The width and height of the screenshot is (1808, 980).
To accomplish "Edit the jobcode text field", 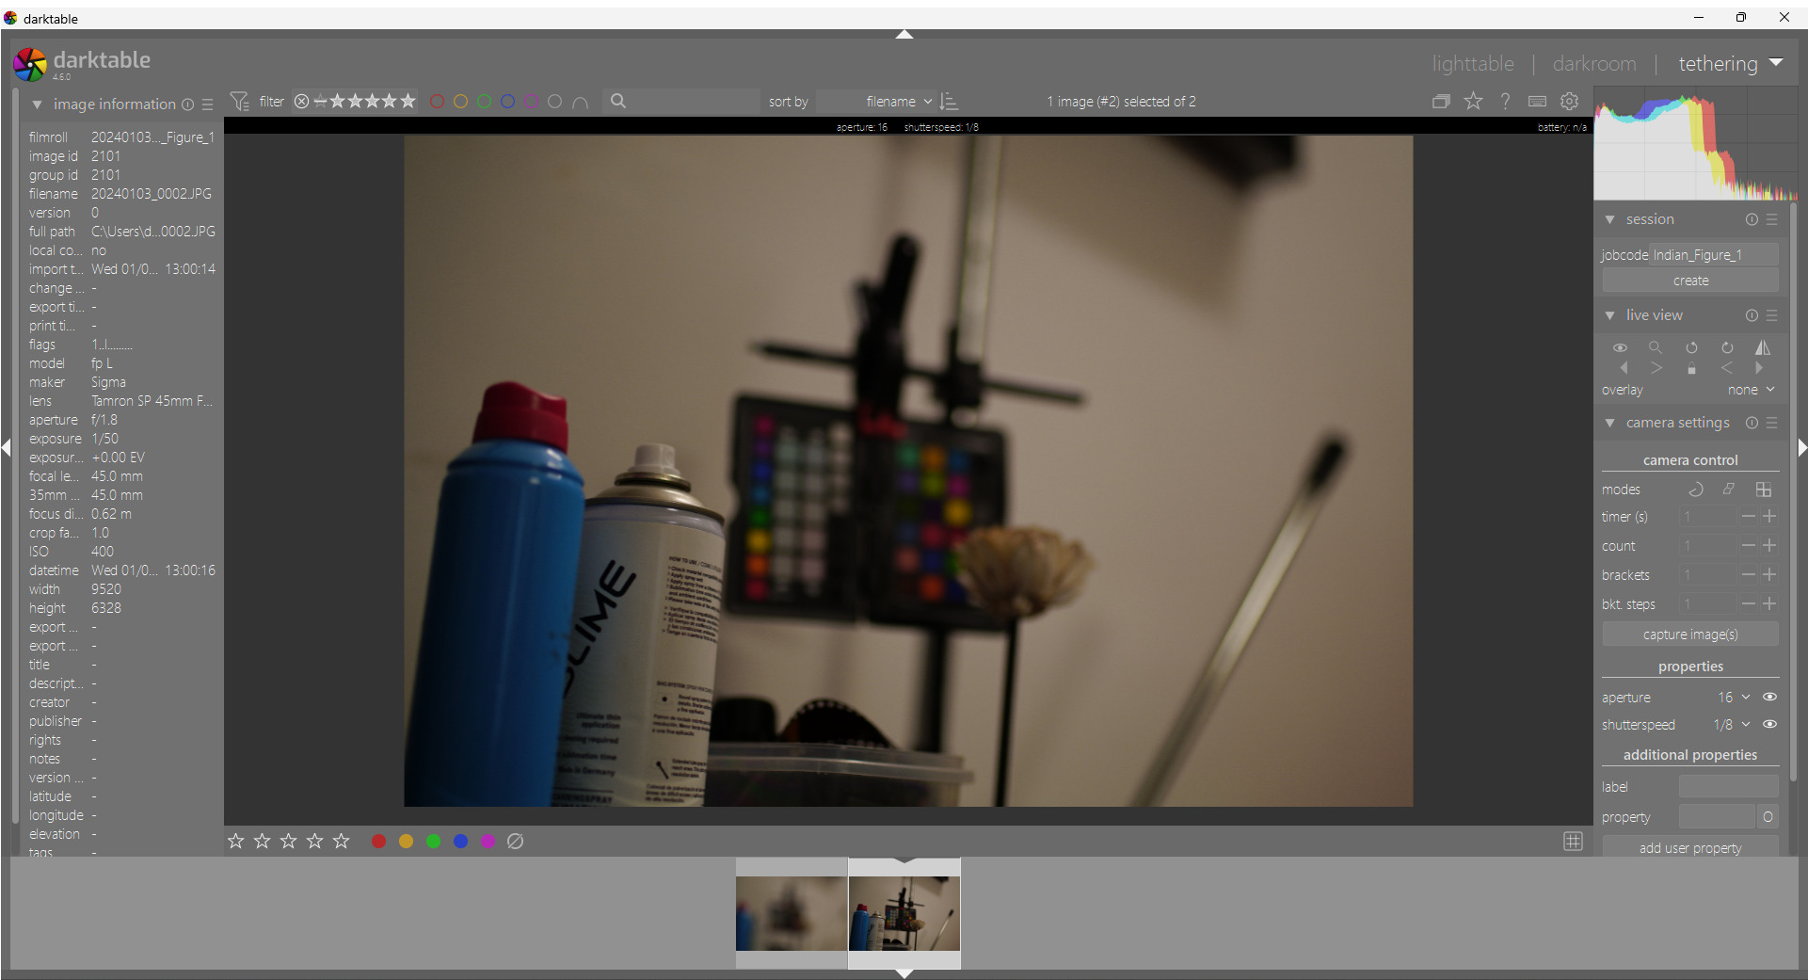I will 1714,255.
